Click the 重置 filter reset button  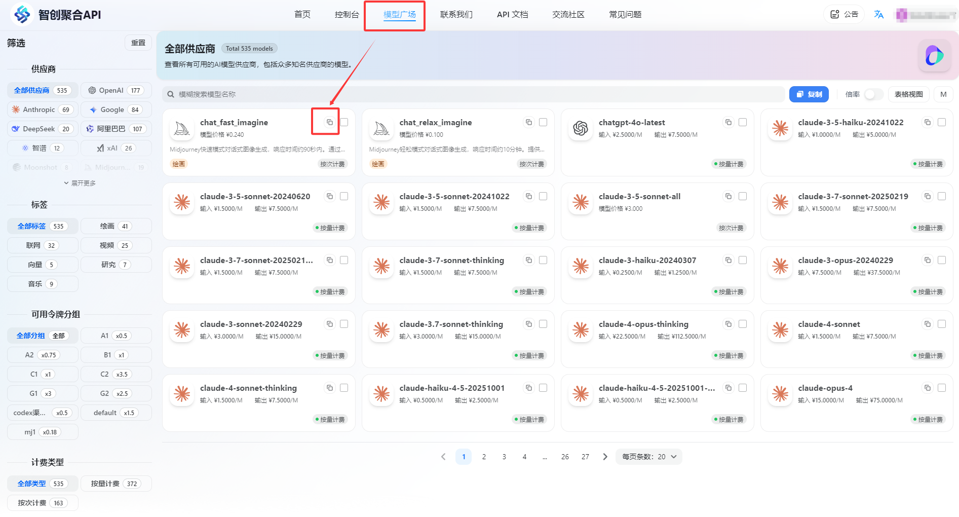(x=138, y=43)
